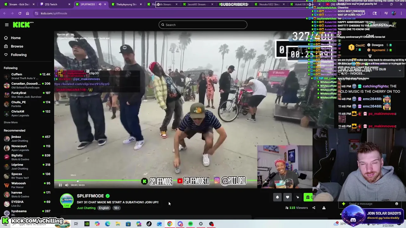Switch to the Nezuko1822 Stream tab
The width and height of the screenshot is (406, 228).
point(269,4)
